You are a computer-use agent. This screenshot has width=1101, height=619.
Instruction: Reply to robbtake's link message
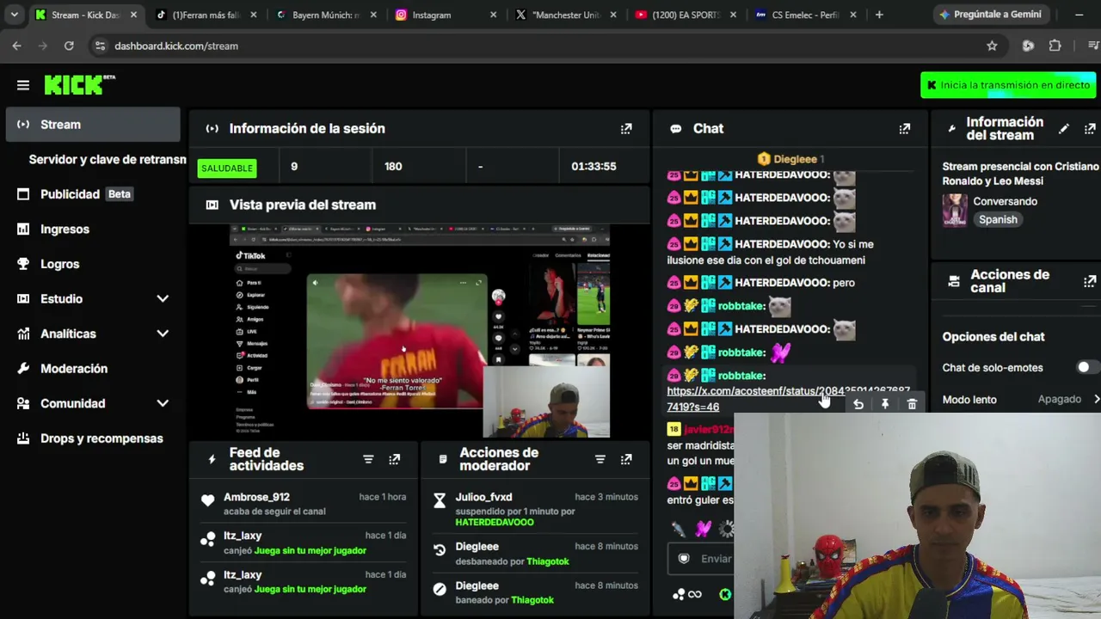click(858, 404)
